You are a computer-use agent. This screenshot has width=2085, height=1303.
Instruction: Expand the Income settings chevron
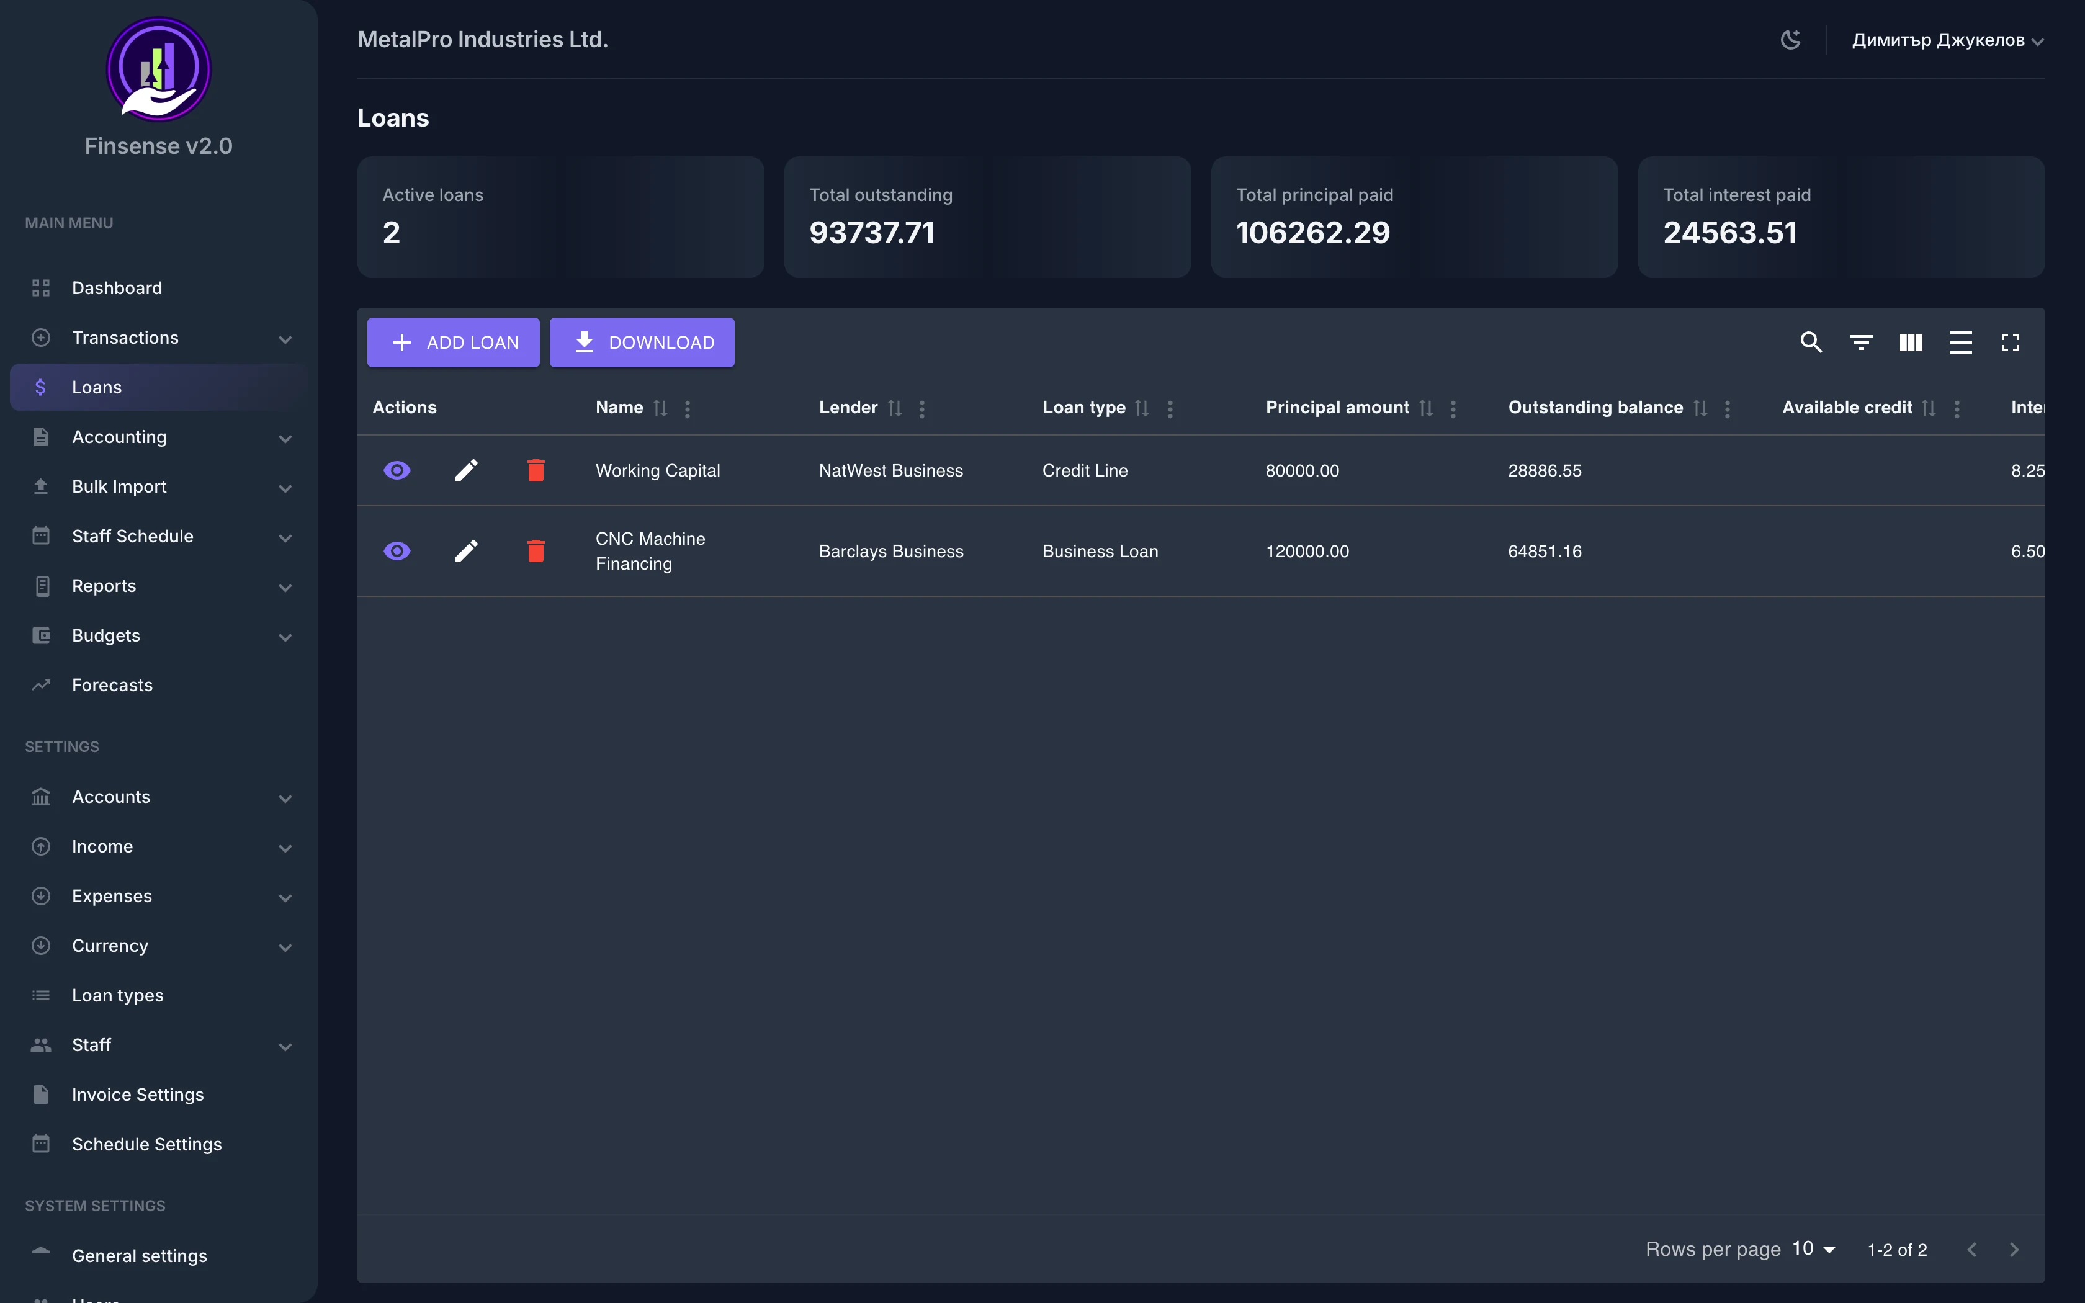tap(285, 848)
